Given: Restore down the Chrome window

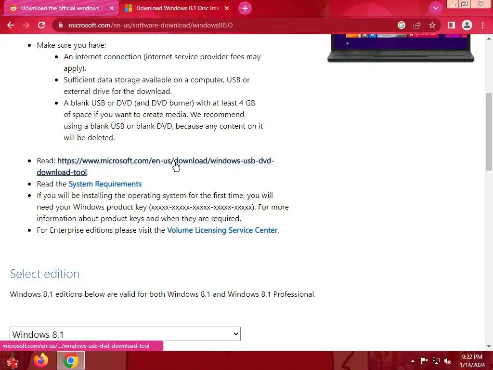Looking at the screenshot, I should click(x=464, y=4).
